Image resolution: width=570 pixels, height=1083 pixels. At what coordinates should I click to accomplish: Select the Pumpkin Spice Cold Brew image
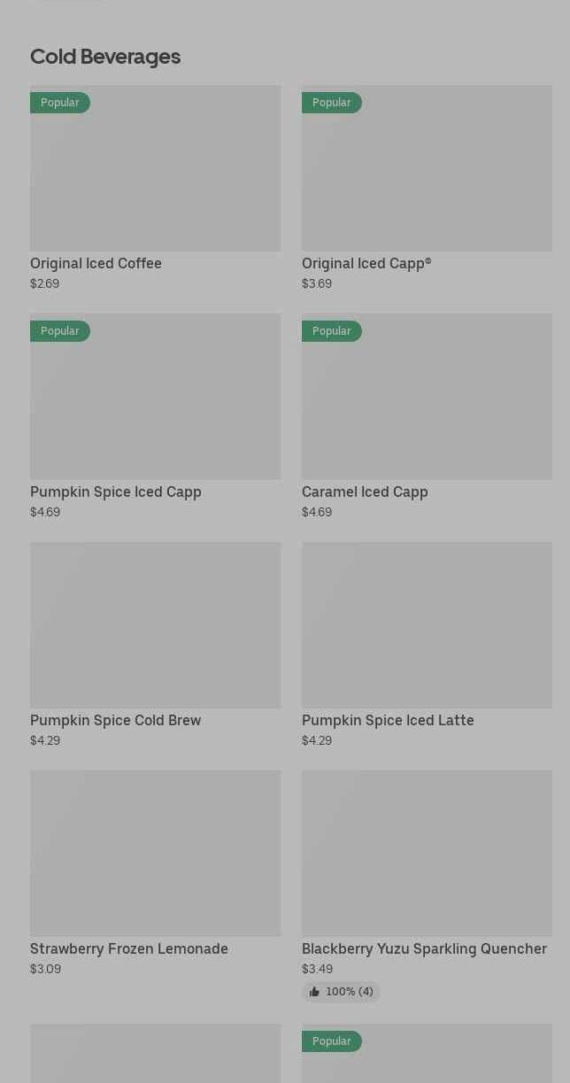155,625
